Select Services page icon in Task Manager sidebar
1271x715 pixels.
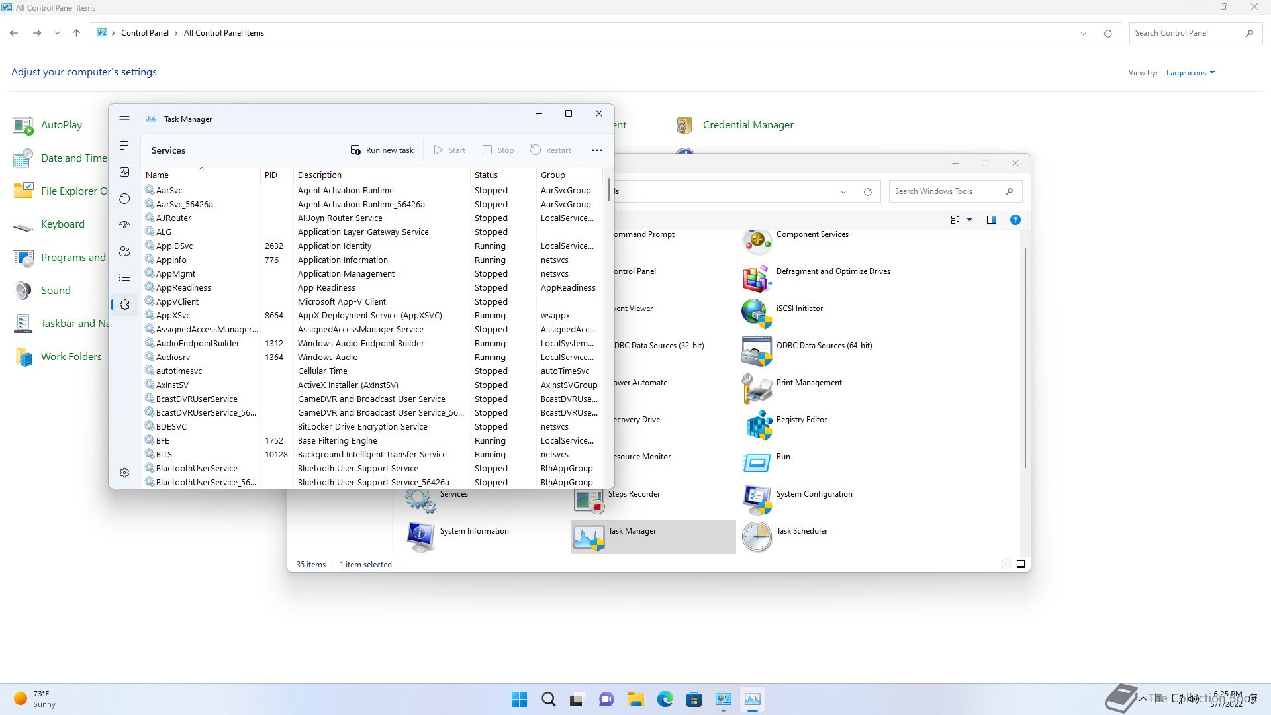point(124,305)
